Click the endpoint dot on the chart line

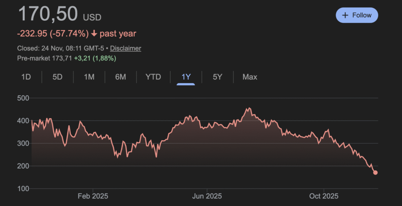pyautogui.click(x=375, y=173)
